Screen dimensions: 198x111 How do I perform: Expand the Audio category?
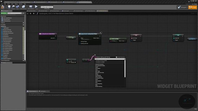point(97,67)
